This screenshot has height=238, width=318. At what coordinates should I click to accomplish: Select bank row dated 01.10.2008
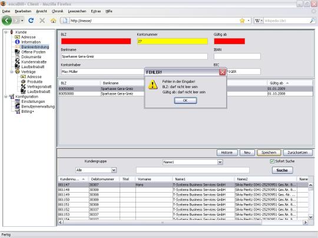coord(185,93)
